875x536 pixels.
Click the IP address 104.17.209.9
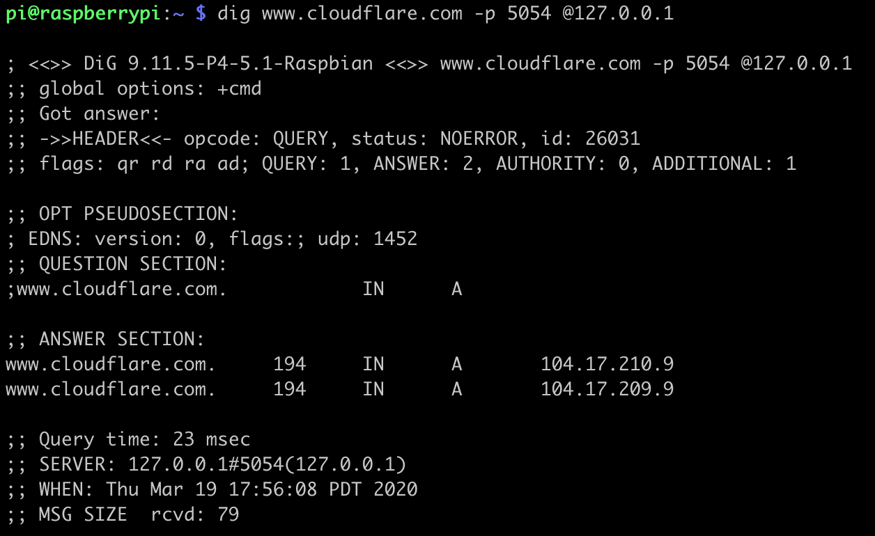point(607,389)
